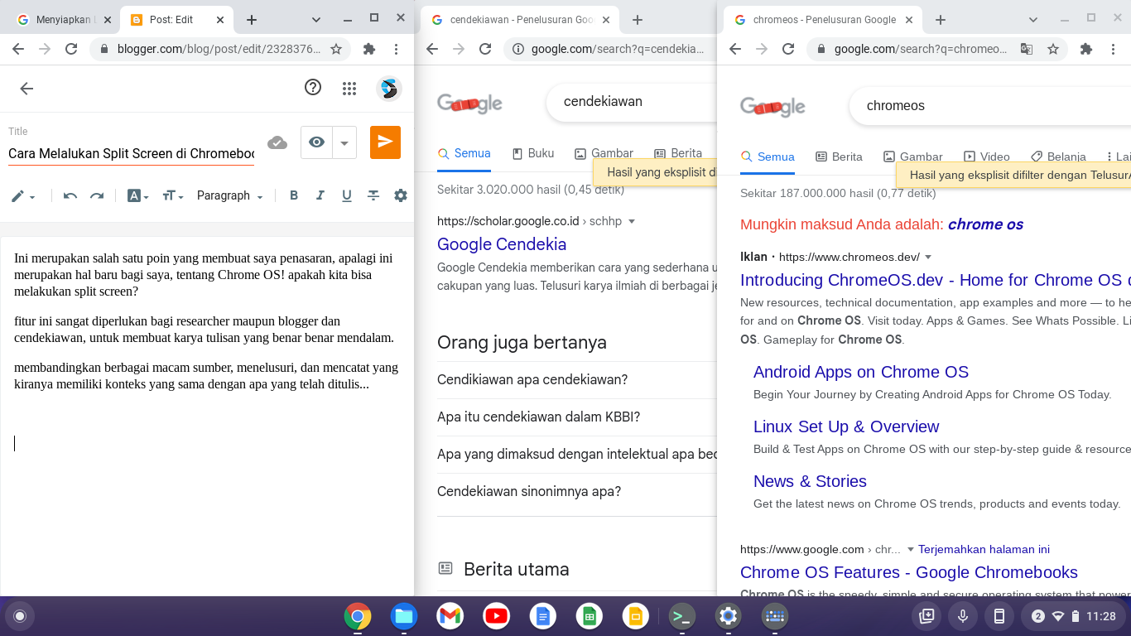Expand question Cendikiawan apa cendekiawan?
This screenshot has height=636, width=1131.
576,379
